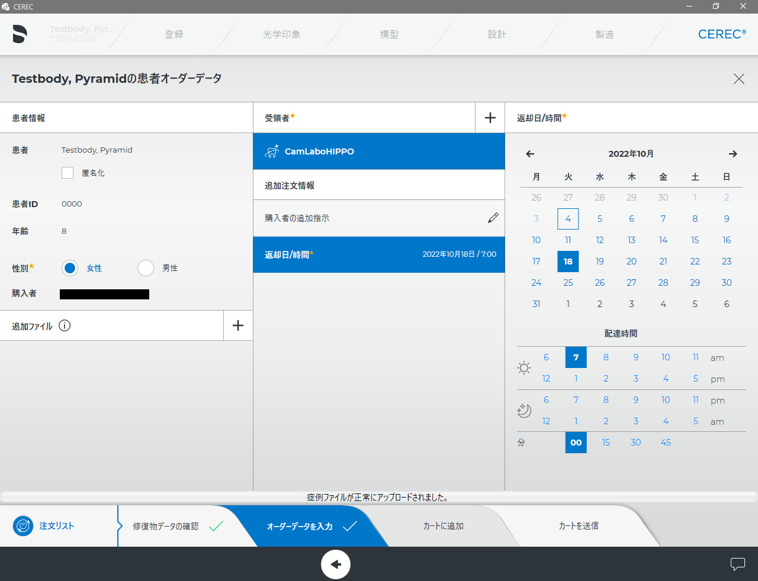This screenshot has height=581, width=758.
Task: Click the back arrow button at bottom
Action: pyautogui.click(x=336, y=564)
